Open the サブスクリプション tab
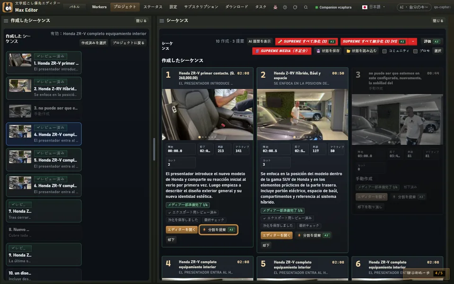 click(201, 7)
